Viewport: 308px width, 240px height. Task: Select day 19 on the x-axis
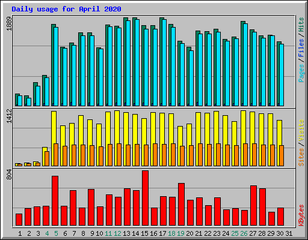pos(180,233)
